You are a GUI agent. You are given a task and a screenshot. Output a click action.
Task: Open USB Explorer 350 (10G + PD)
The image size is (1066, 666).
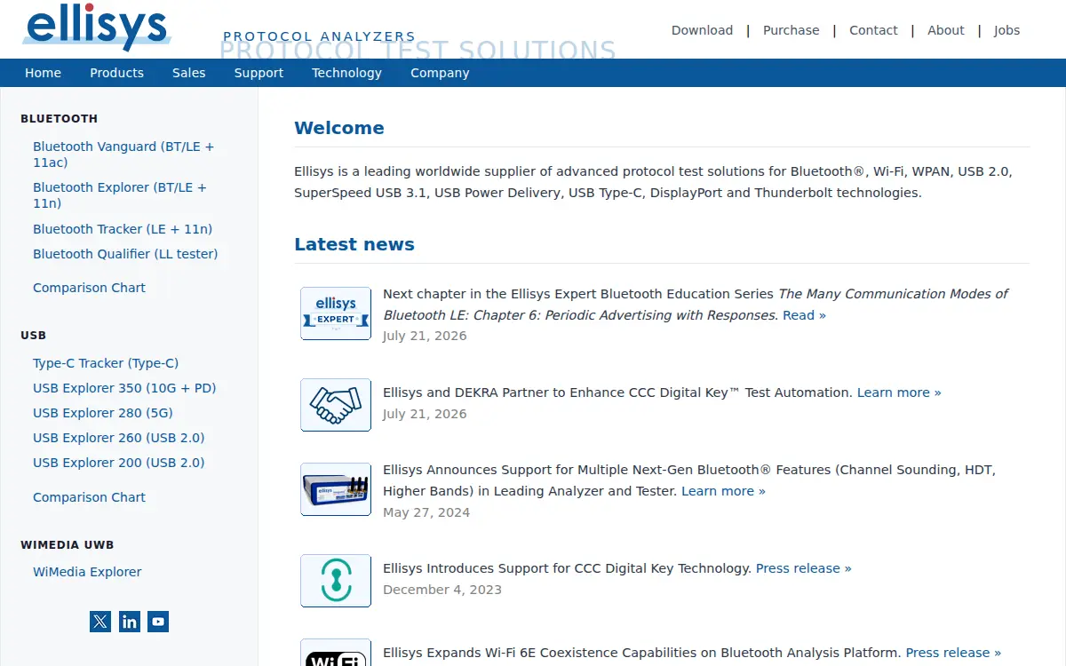click(x=124, y=388)
